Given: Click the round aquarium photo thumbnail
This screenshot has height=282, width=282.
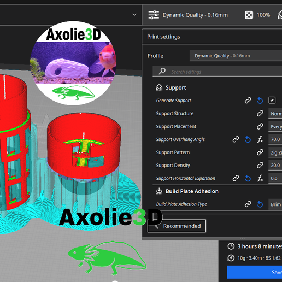Looking at the screenshot, I should coord(73,63).
